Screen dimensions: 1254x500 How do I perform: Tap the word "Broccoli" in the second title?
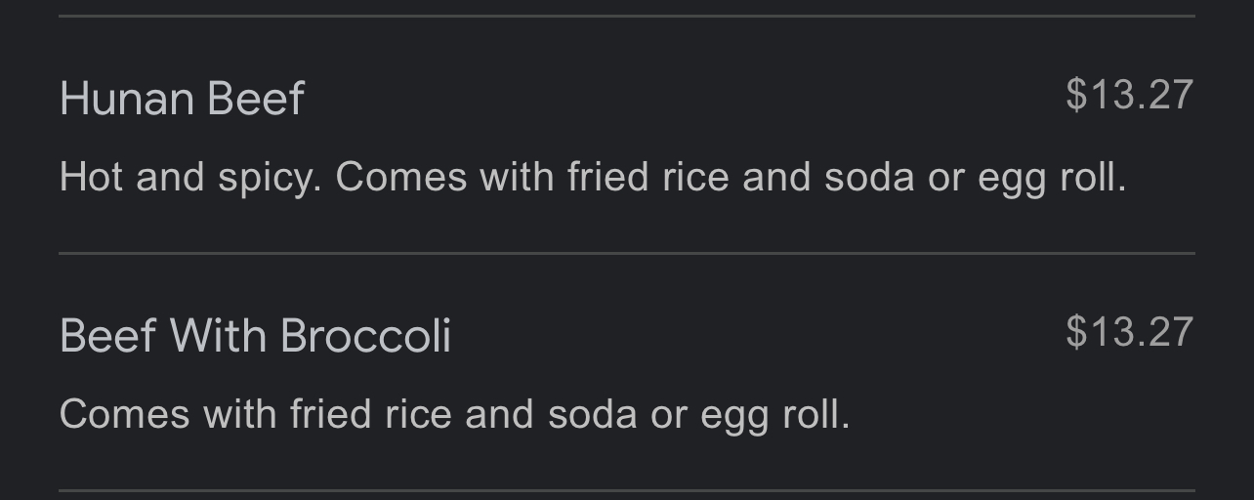point(365,336)
